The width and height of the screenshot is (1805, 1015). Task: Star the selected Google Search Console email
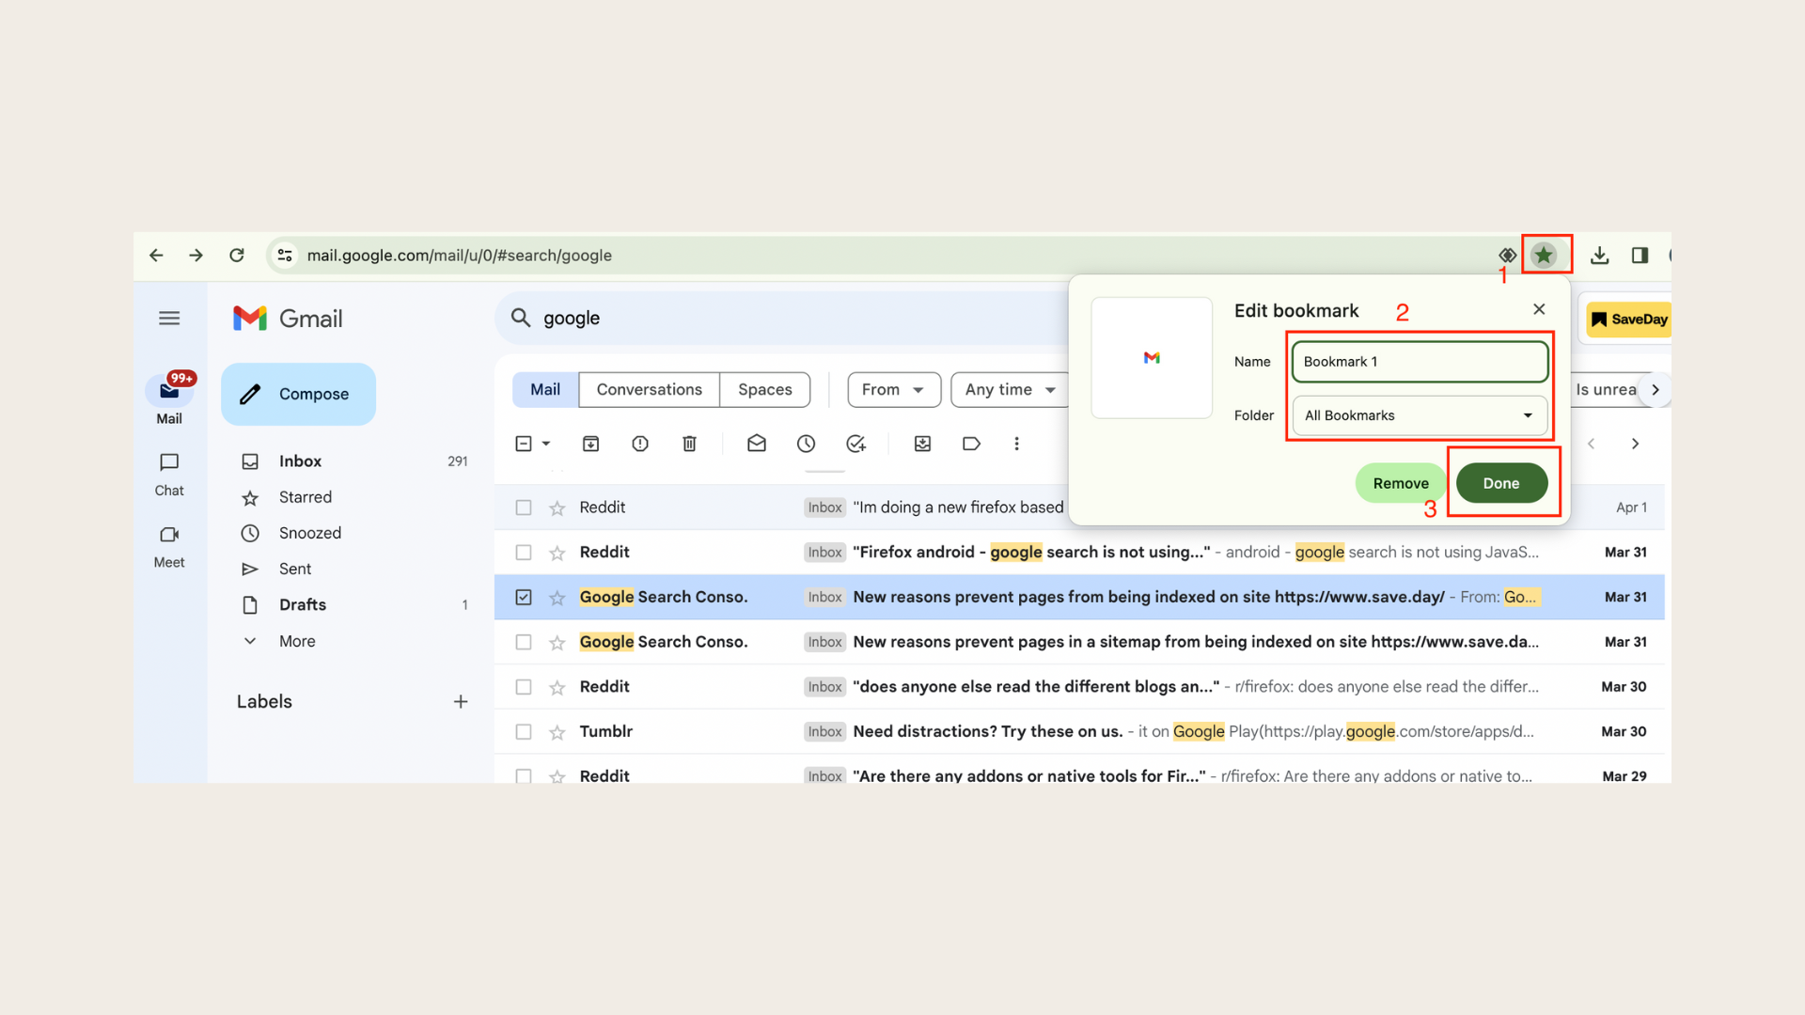pos(557,598)
